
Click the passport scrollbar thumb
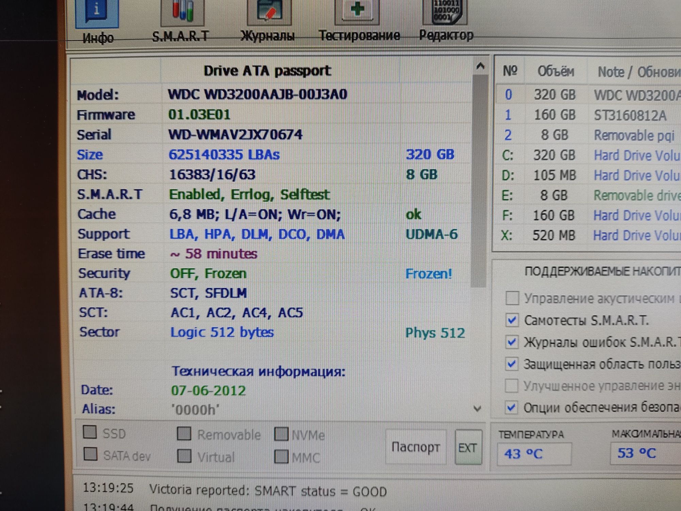[x=480, y=181]
